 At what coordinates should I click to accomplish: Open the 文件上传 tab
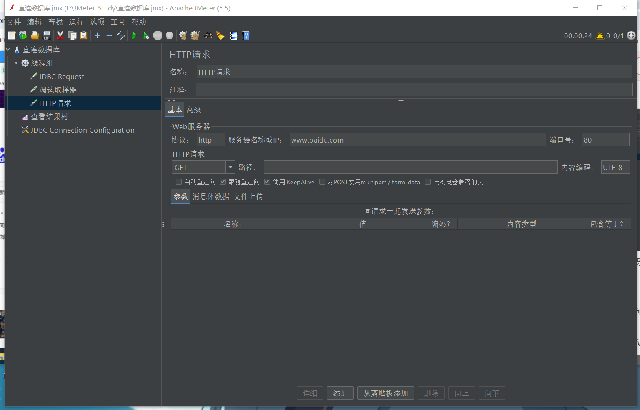coord(248,197)
